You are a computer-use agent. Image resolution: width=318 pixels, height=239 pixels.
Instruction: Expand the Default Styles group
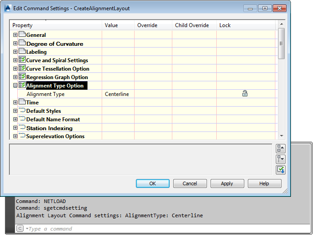(15, 111)
